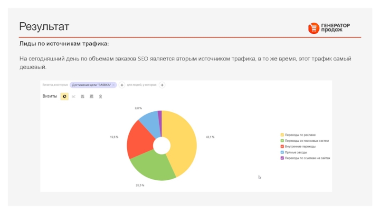This screenshot has height=214, width=380.
Task: Click the blue 9,8% pie segment
Action: point(149,121)
